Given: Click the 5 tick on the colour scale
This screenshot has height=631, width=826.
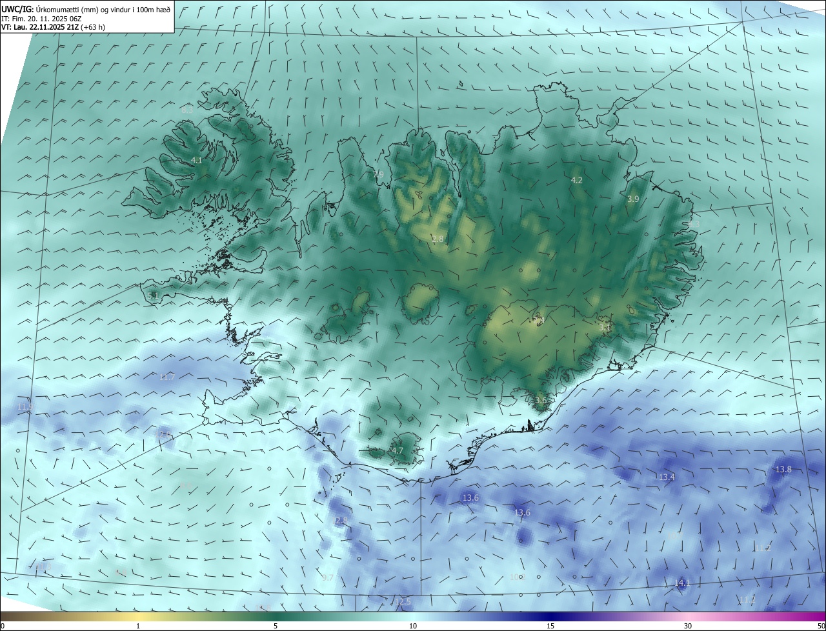Looking at the screenshot, I should [x=276, y=626].
